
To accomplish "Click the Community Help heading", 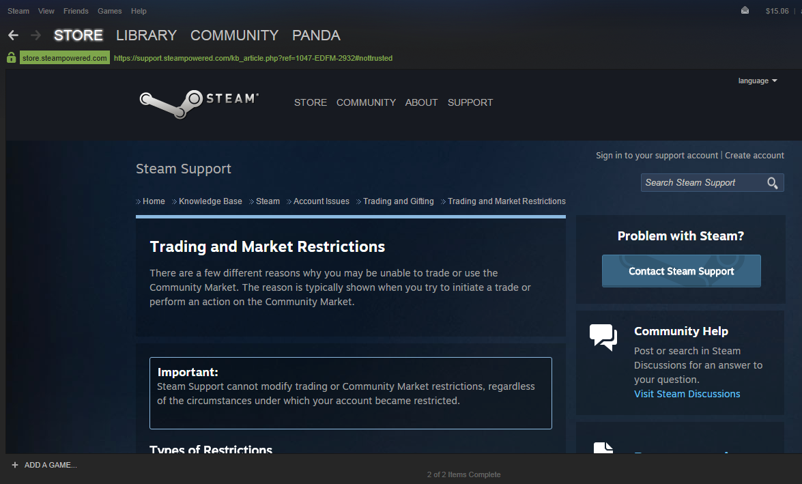I will pos(681,331).
